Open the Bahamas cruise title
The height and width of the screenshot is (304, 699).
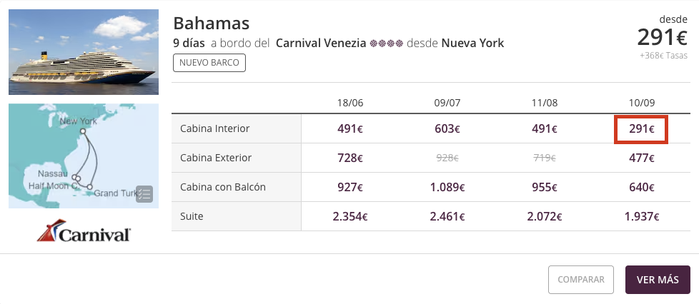[212, 23]
